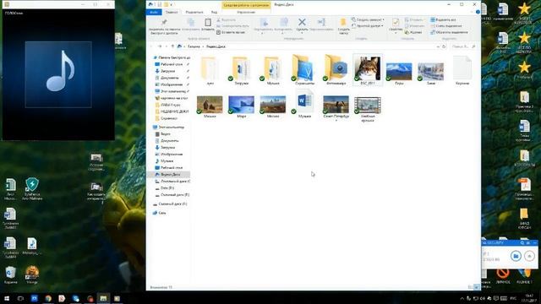Click Select all in the ribbon
The image size is (541, 304).
point(443,20)
